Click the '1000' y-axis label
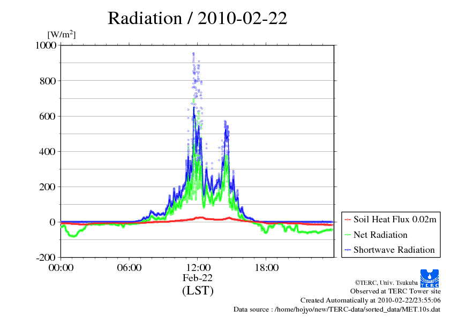 pyautogui.click(x=46, y=45)
